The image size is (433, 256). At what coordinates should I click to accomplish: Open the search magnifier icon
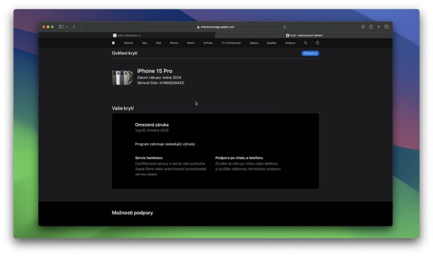coord(305,43)
